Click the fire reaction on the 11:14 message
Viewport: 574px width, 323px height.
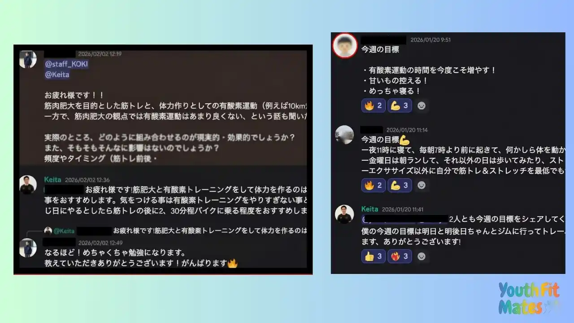[x=374, y=185]
